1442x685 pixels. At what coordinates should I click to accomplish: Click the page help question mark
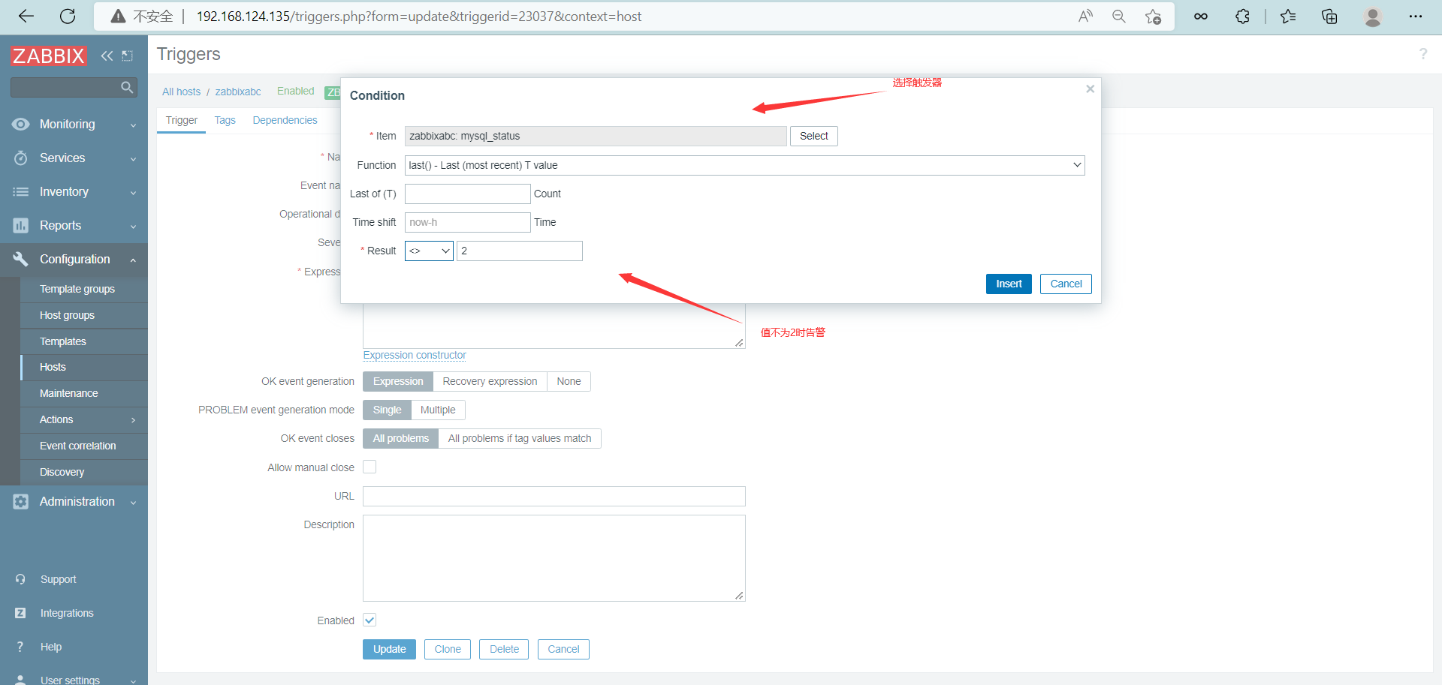[1422, 54]
